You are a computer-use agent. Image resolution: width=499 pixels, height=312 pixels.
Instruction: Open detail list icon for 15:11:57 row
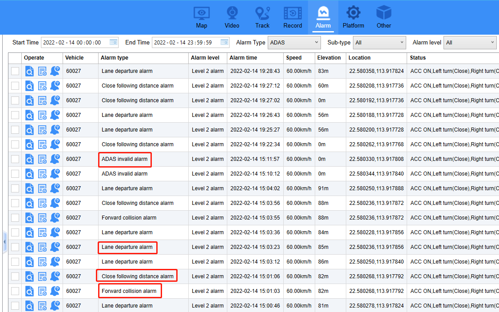42,159
